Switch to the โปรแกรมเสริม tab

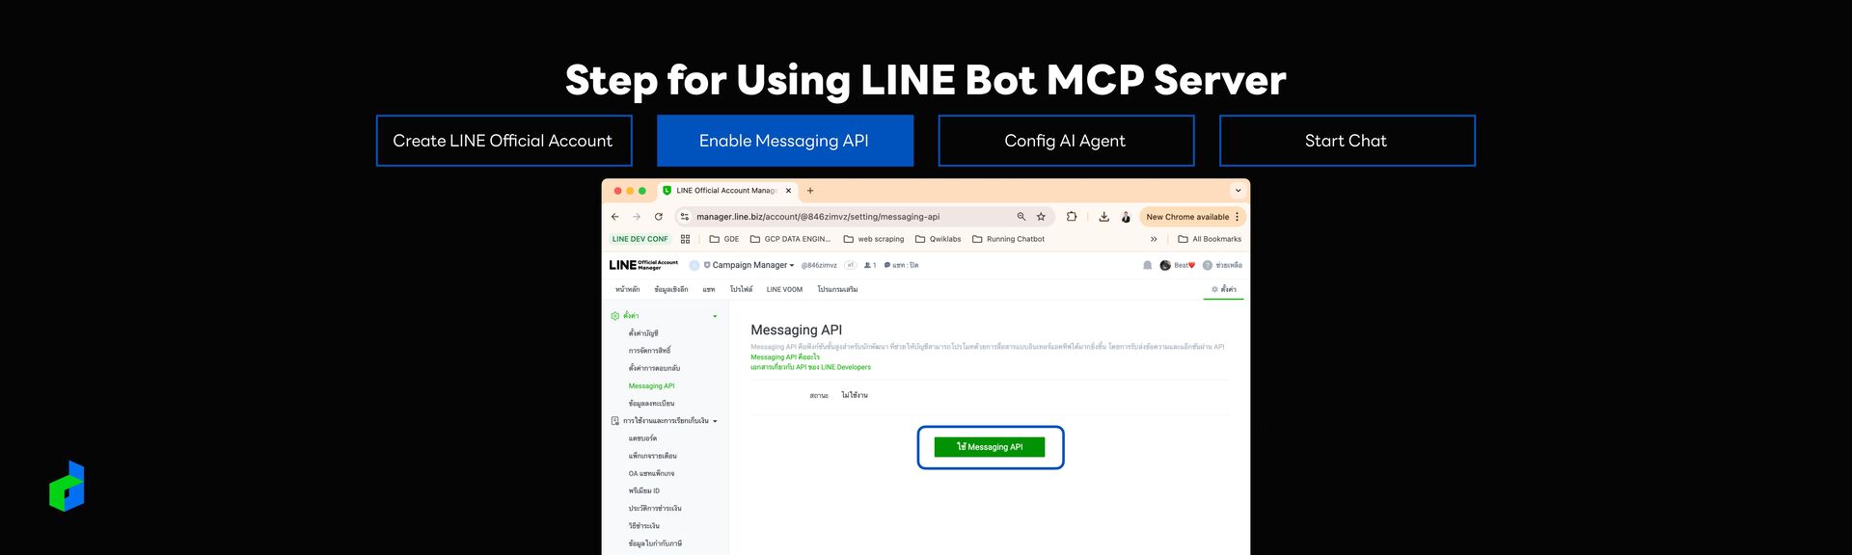pos(837,289)
